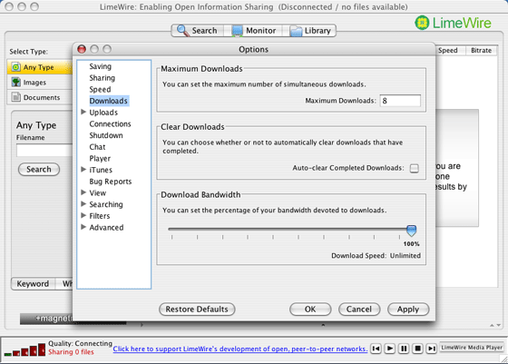508x364 pixels.
Task: Switch to the Monitor tab
Action: 254,31
